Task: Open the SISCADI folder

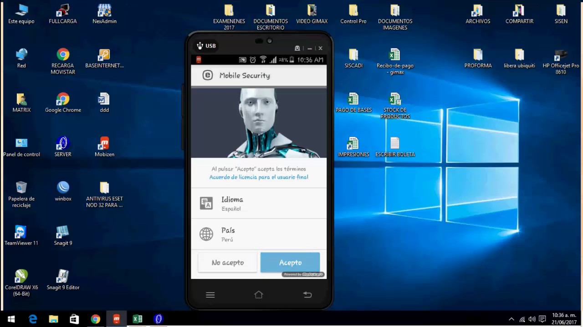Action: [x=353, y=59]
